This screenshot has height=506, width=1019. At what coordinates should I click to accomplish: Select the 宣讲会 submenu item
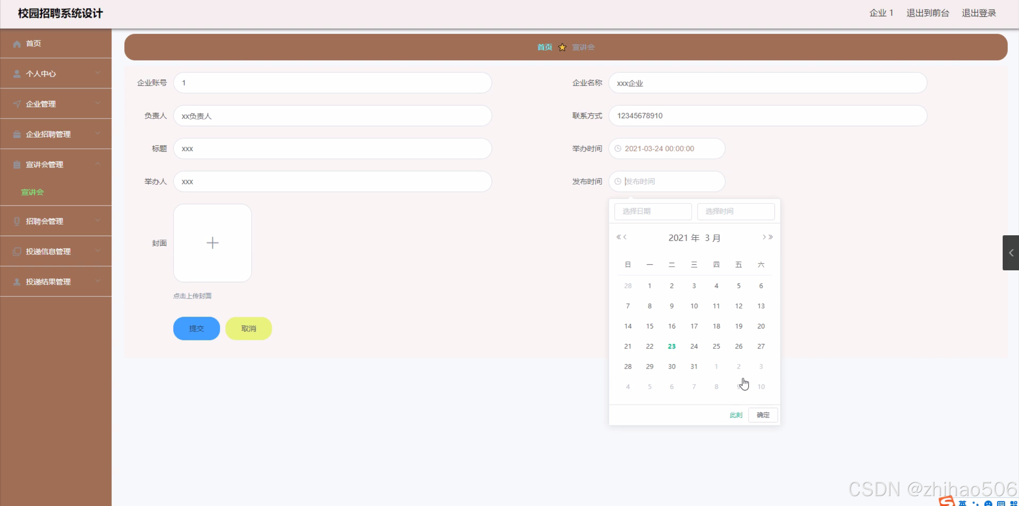[32, 192]
